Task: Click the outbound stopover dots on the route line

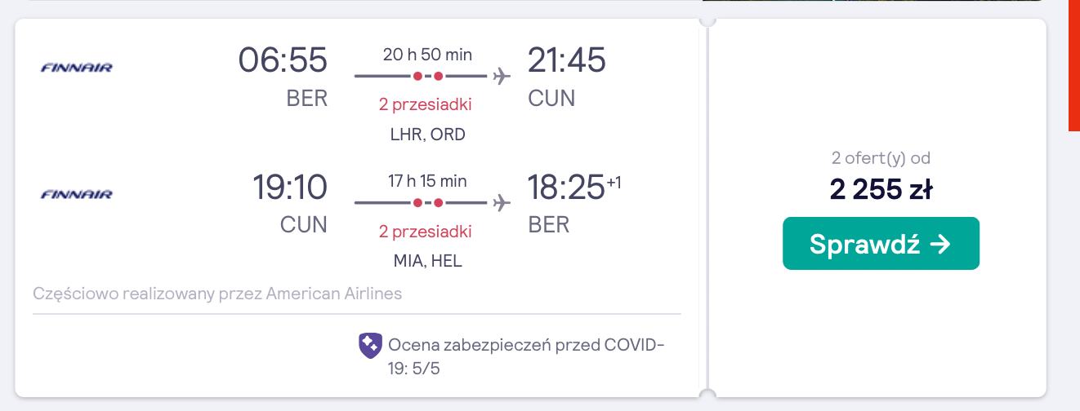Action: point(428,77)
